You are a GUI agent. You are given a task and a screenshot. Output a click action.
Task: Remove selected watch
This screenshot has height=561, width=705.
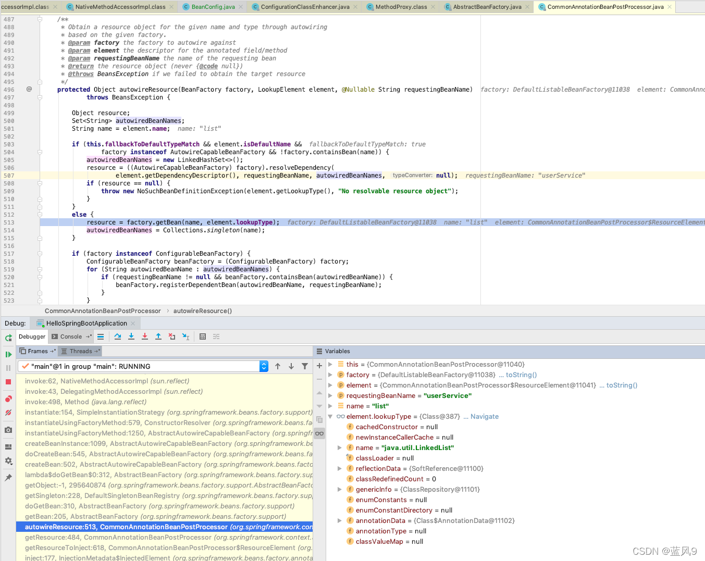click(x=319, y=379)
